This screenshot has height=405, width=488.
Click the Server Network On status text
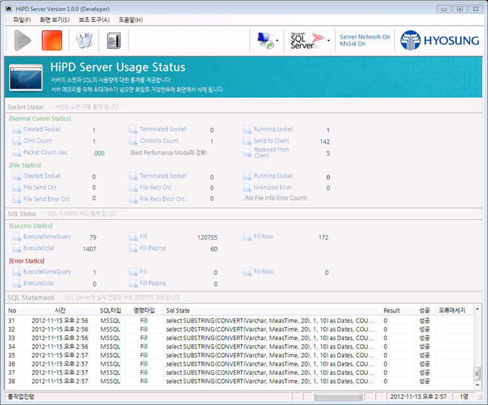(x=365, y=37)
